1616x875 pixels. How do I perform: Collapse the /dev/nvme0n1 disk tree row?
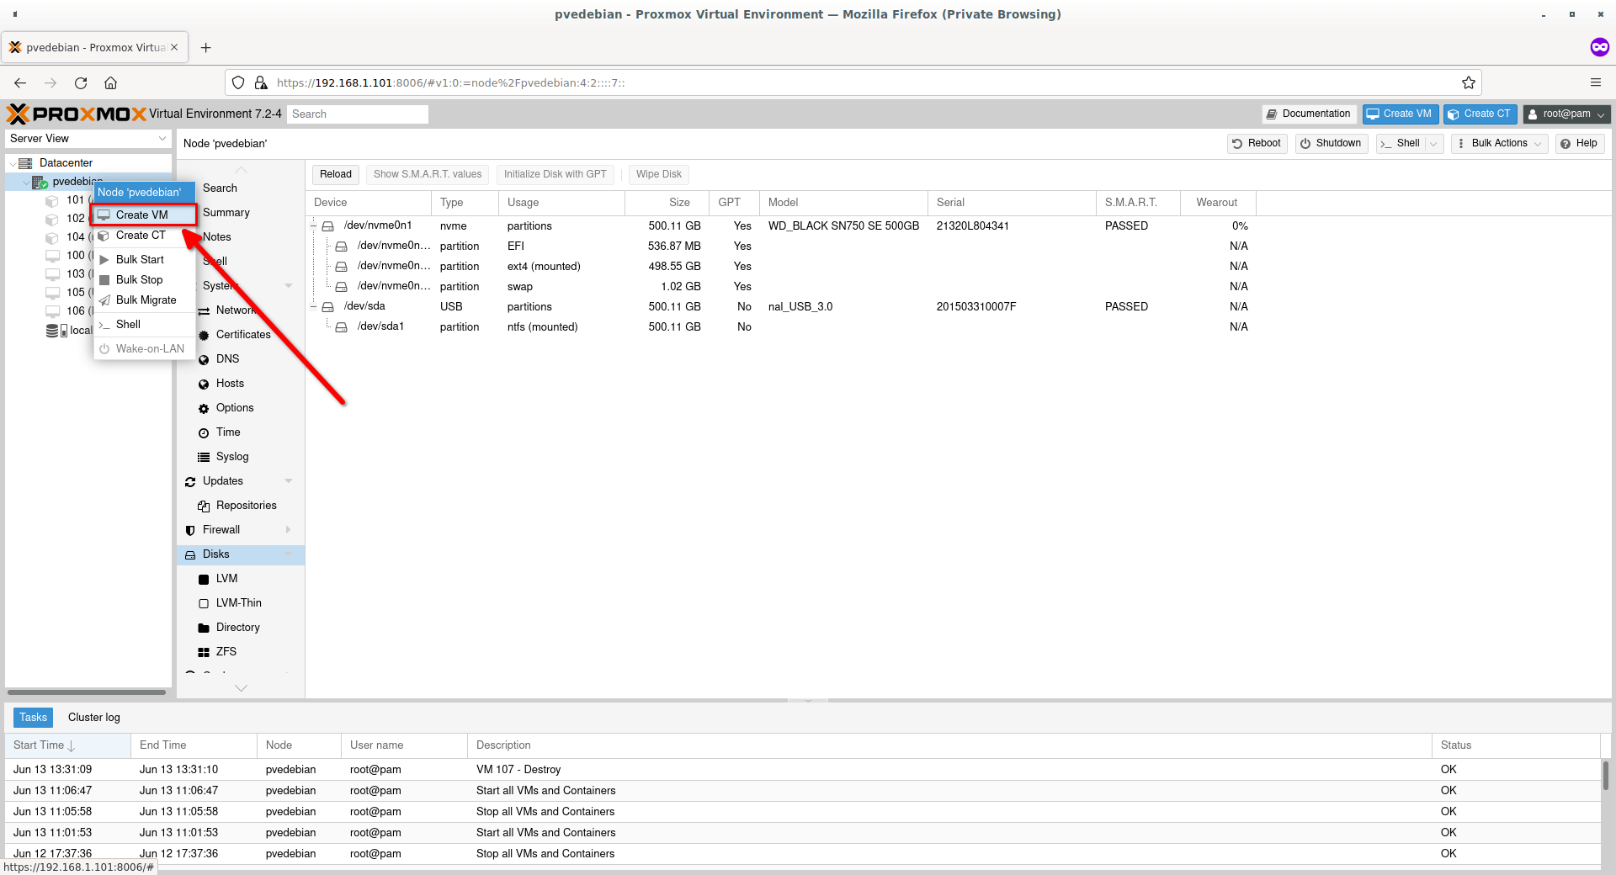314,225
